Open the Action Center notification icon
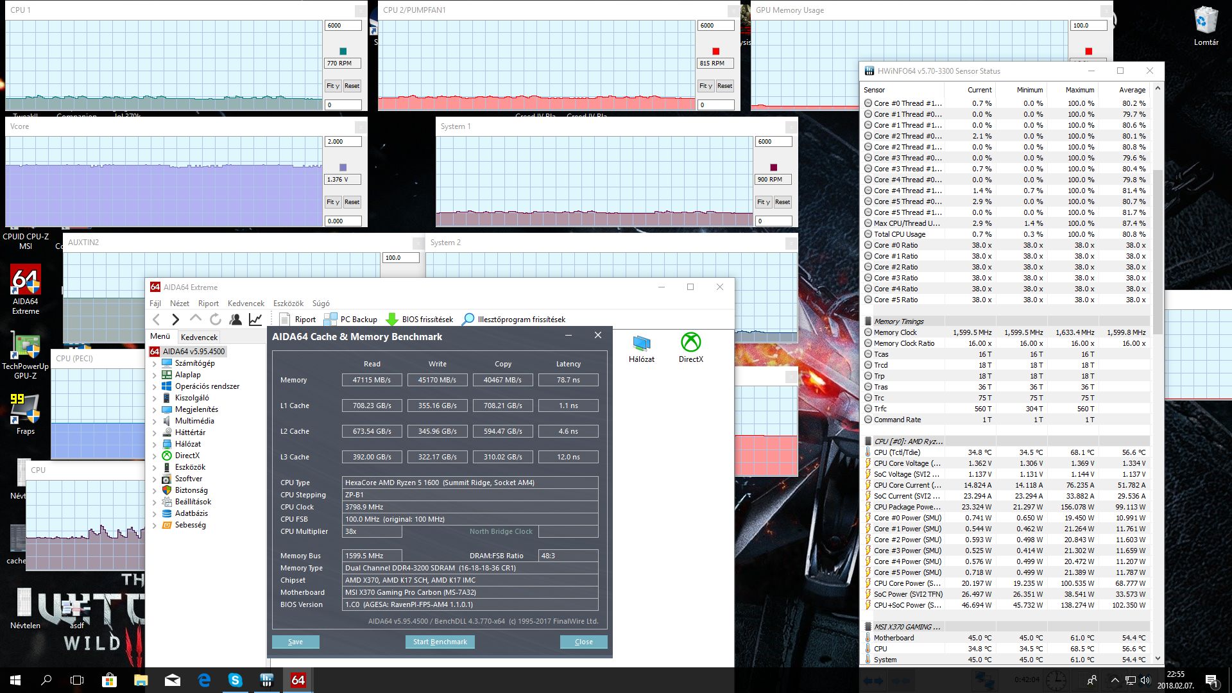 (x=1211, y=681)
